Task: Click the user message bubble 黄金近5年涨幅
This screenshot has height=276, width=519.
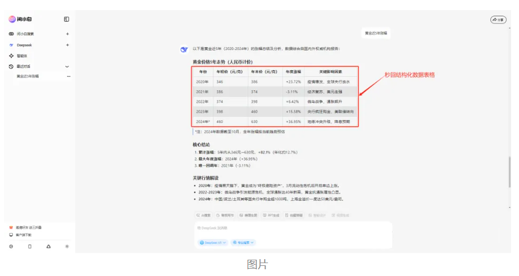Action: (376, 33)
